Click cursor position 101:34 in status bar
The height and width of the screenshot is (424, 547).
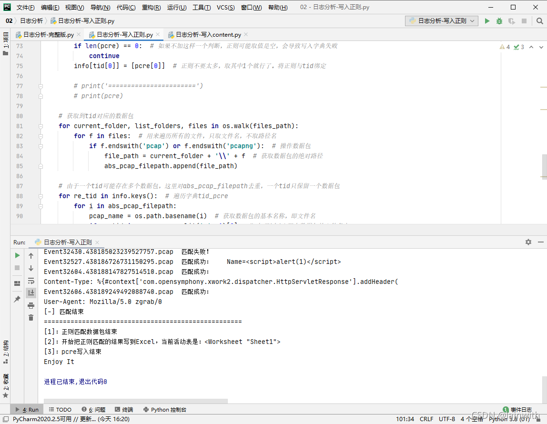405,419
